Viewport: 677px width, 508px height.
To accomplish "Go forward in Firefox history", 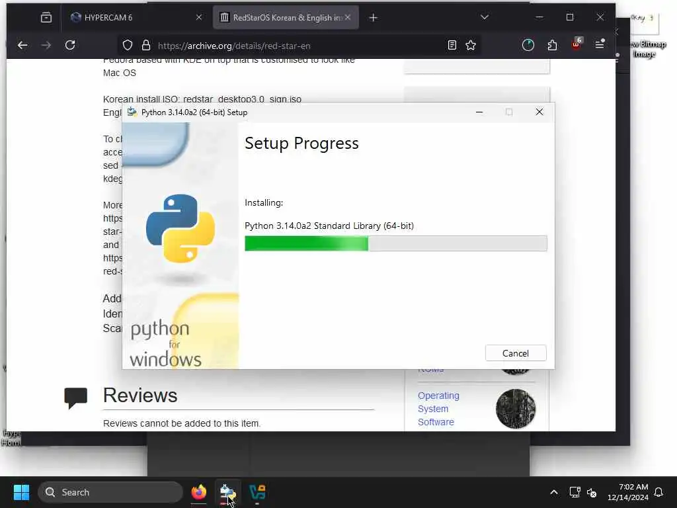I will (x=46, y=45).
